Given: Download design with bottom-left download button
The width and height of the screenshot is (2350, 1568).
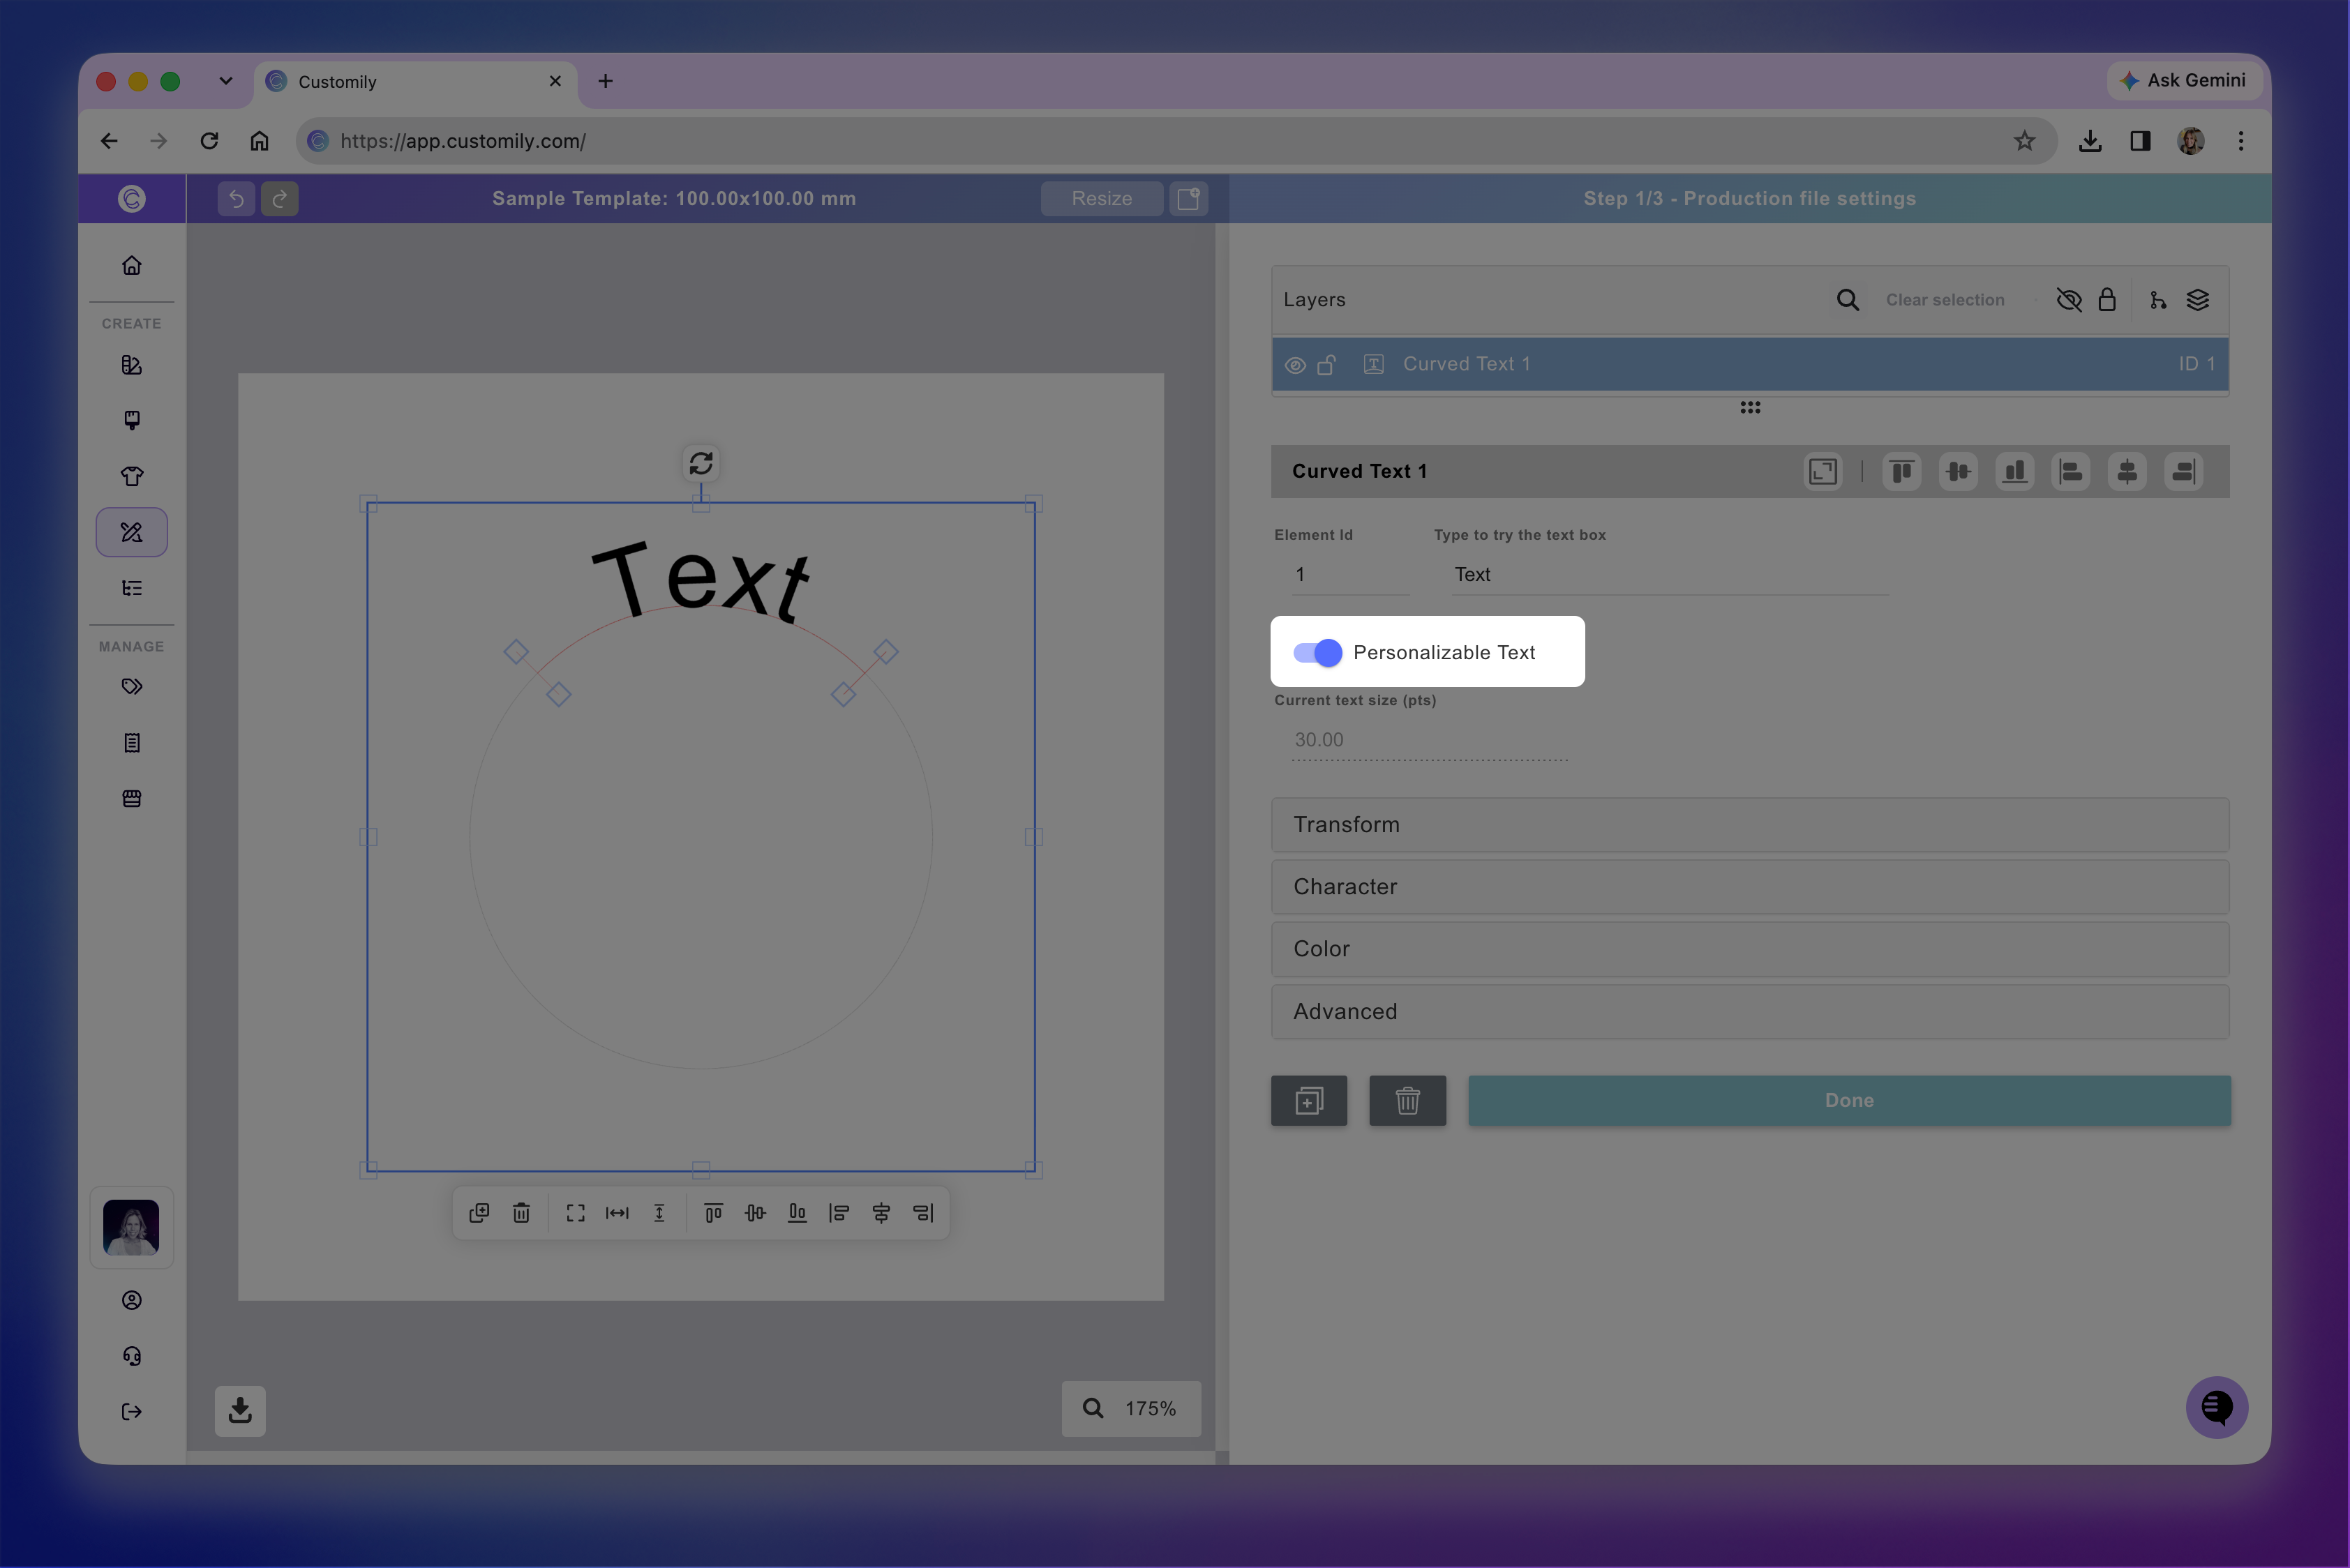Looking at the screenshot, I should click(240, 1411).
